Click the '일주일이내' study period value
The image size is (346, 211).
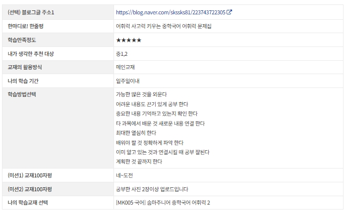128,81
